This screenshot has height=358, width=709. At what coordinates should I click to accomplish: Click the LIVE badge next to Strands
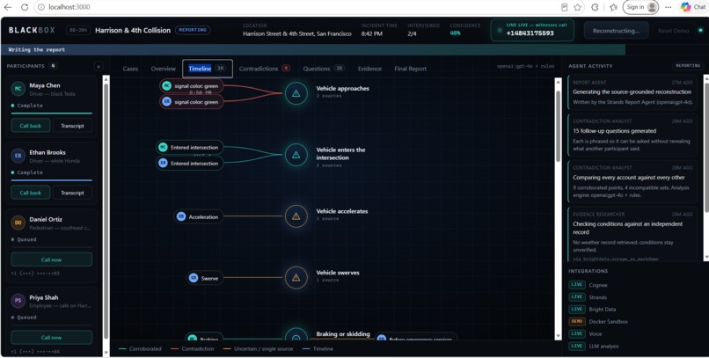pos(577,297)
